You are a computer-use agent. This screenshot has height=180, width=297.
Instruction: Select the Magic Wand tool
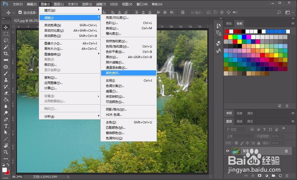pyautogui.click(x=6, y=47)
